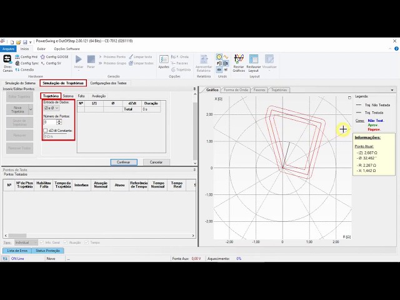
Task: Open the Tipo Individual dropdown
Action: 26,242
